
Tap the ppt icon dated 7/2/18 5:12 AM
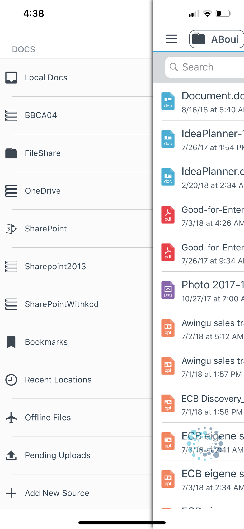[x=168, y=328]
